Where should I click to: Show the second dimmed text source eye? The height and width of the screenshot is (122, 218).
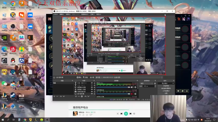(92, 85)
